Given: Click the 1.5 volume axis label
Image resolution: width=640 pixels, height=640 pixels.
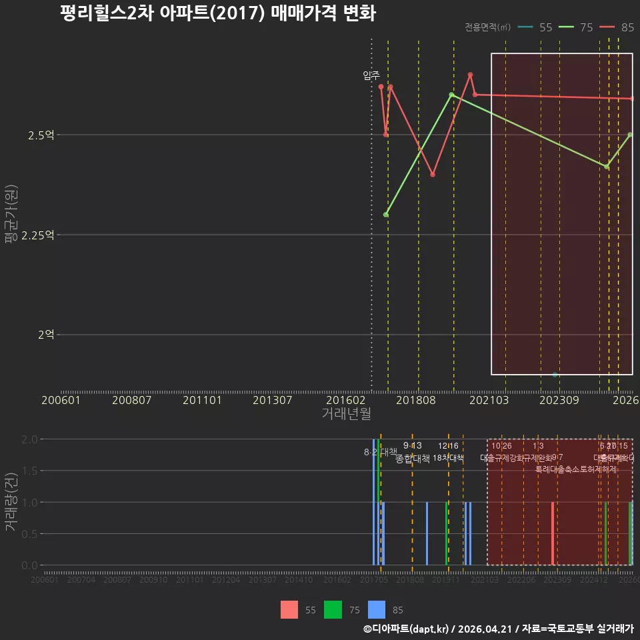Looking at the screenshot, I should coord(29,471).
